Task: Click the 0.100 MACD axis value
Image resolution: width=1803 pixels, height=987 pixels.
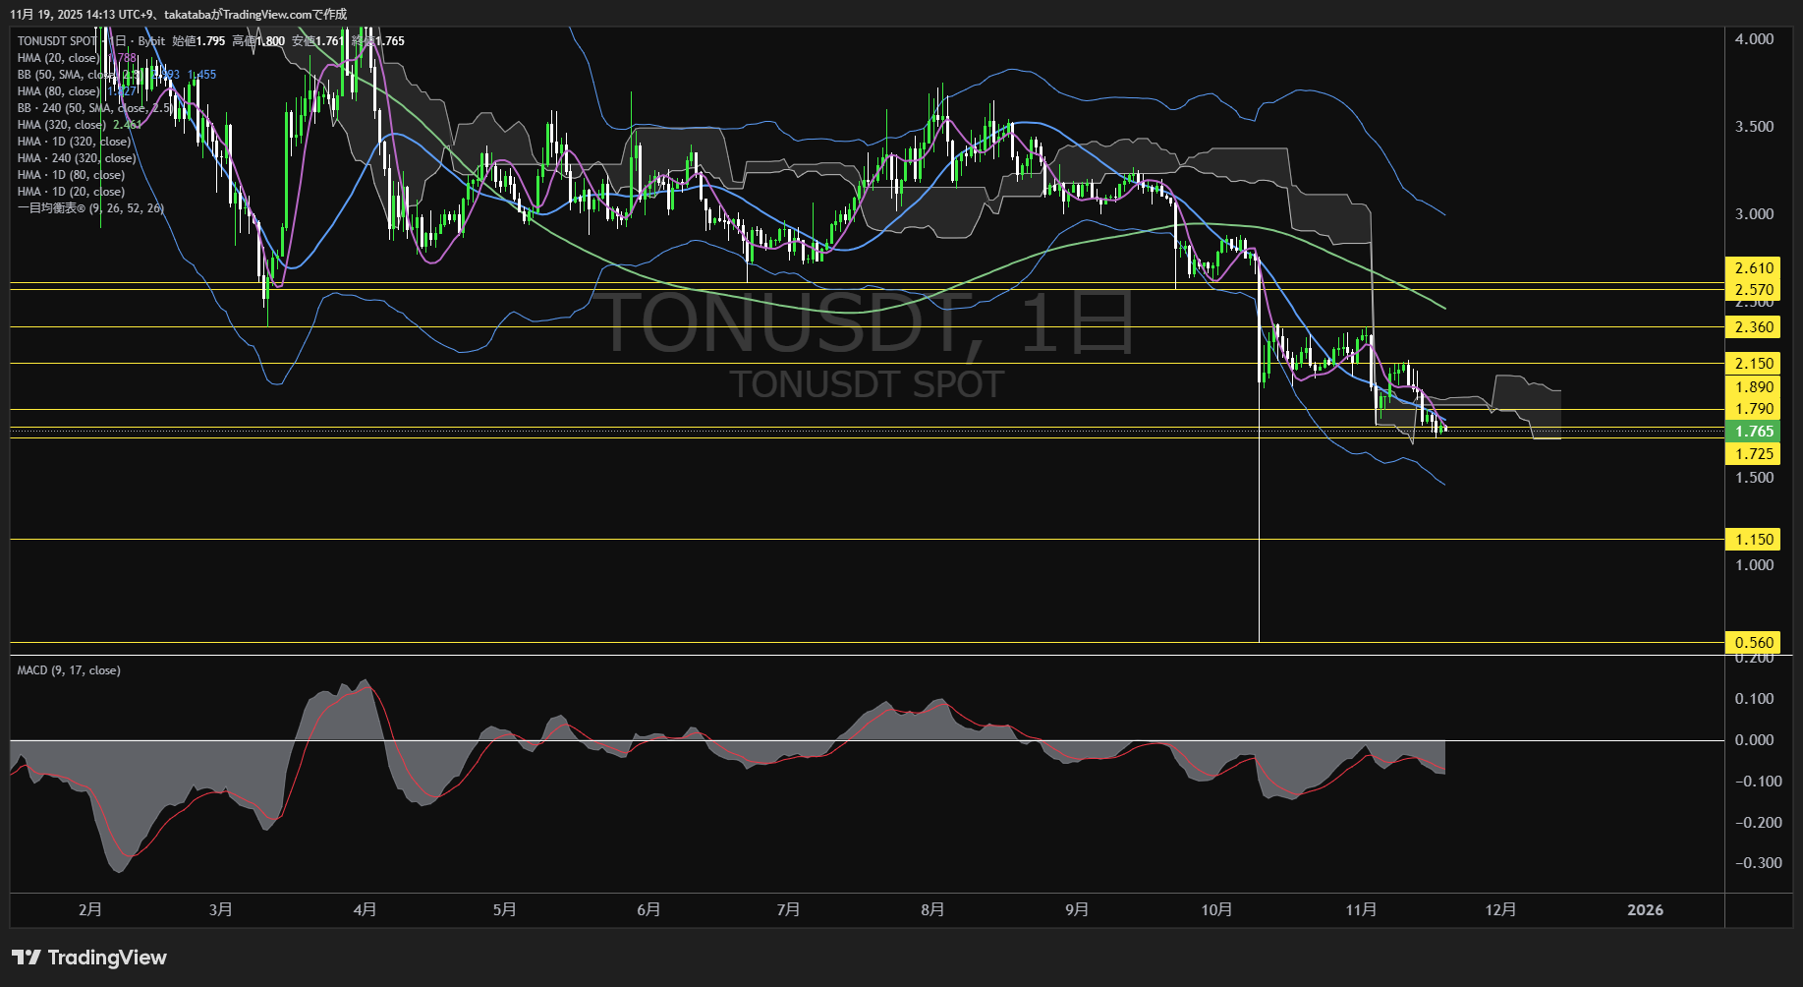Action: click(x=1754, y=699)
